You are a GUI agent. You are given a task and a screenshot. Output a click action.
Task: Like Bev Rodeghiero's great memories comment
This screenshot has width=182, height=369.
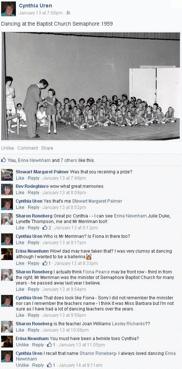[20, 193]
